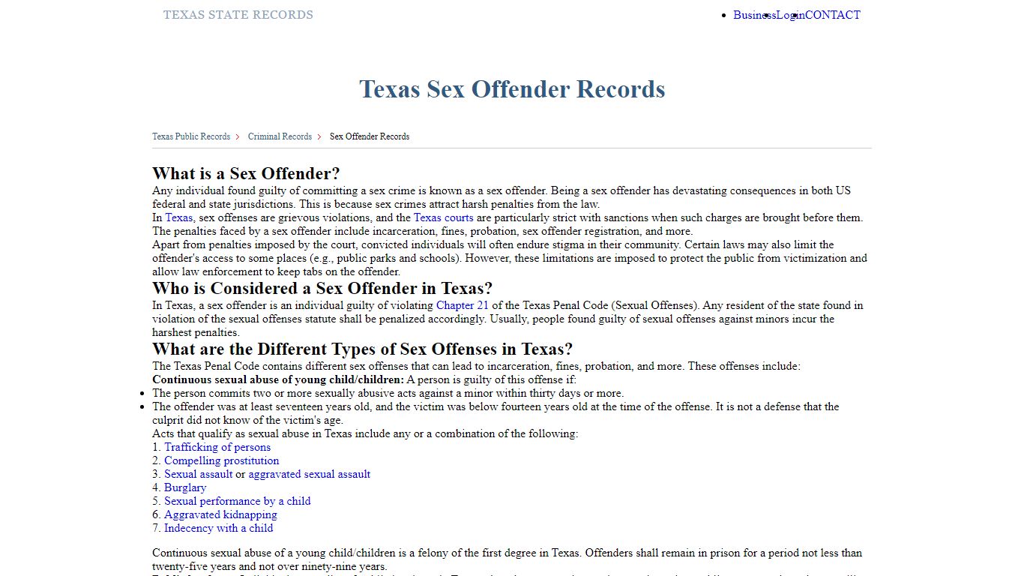Screen dimensions: 1024x576
Task: Open the Chapter 21 link
Action: click(463, 305)
